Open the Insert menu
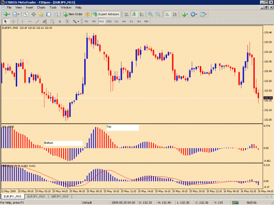Image resolution: width=274 pixels, height=205 pixels. 29,7
